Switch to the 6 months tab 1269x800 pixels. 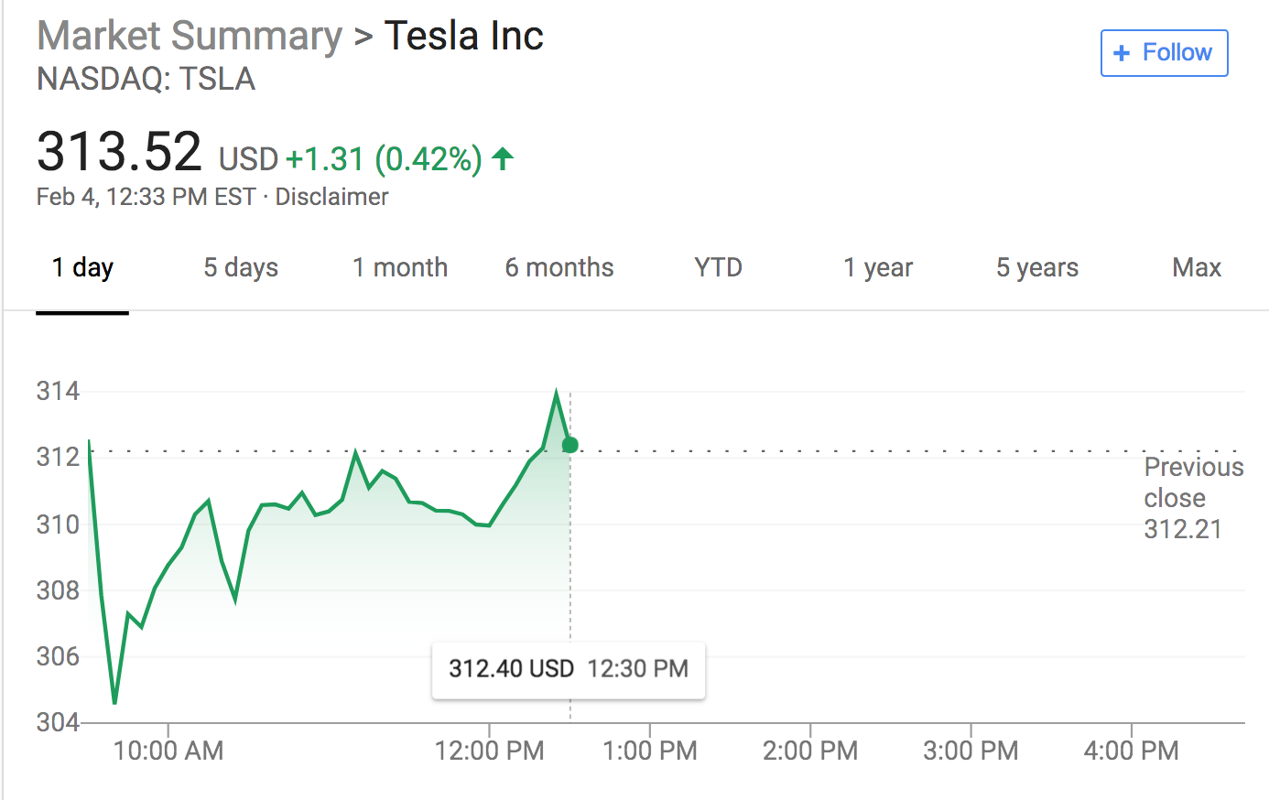559,267
